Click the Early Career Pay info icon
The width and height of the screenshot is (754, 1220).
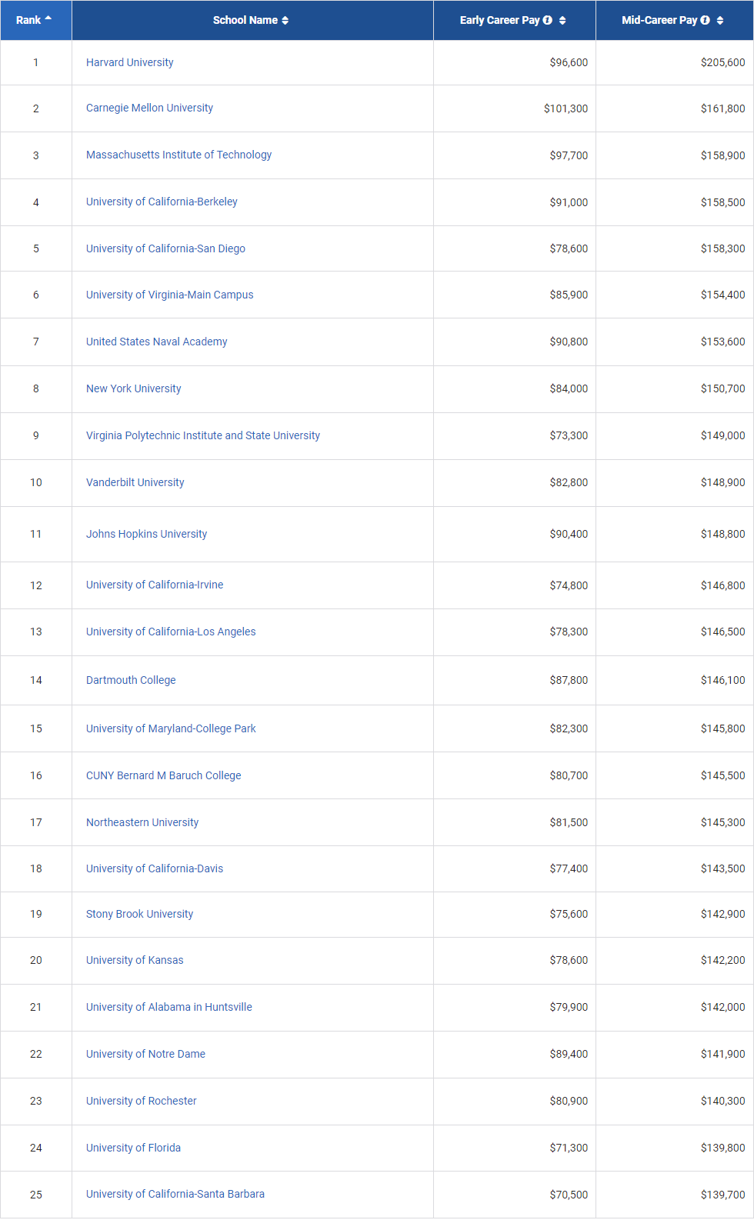pos(548,21)
